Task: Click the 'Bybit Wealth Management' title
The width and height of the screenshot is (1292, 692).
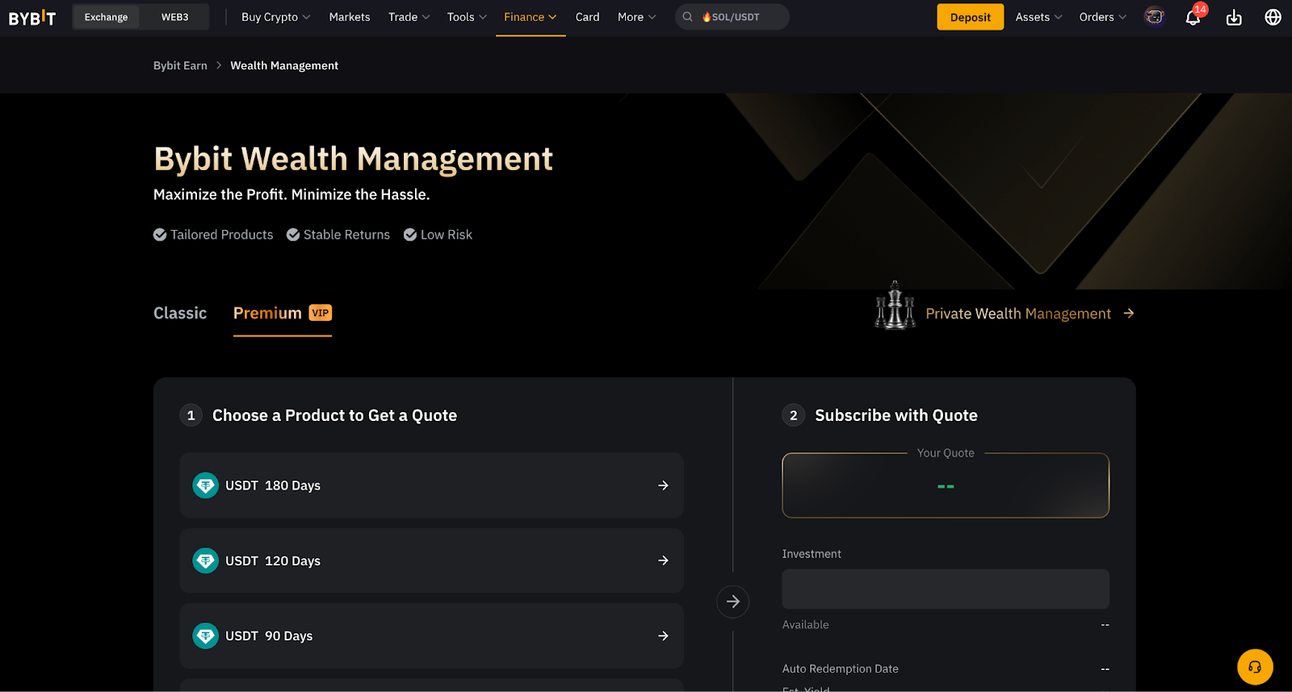Action: pos(353,159)
